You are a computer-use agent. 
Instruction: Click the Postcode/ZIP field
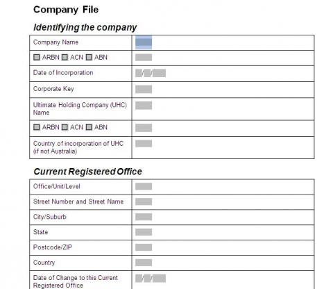coord(144,247)
